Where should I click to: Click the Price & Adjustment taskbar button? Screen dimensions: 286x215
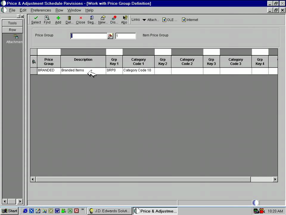155,211
